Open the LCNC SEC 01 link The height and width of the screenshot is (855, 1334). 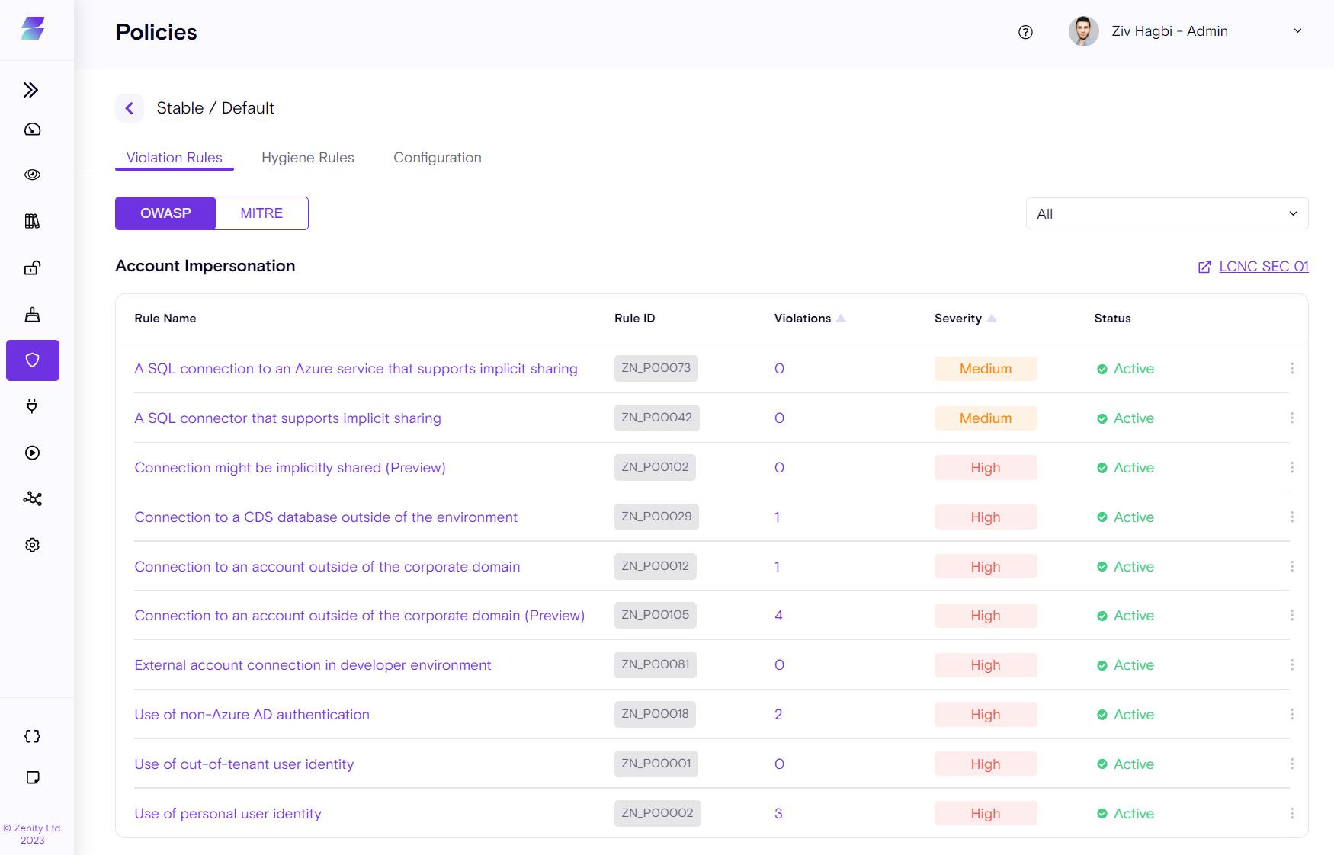(x=1263, y=267)
